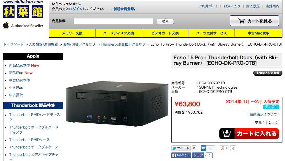Open the 新規会員登録 link
The height and width of the screenshot is (161, 285).
click(124, 9)
